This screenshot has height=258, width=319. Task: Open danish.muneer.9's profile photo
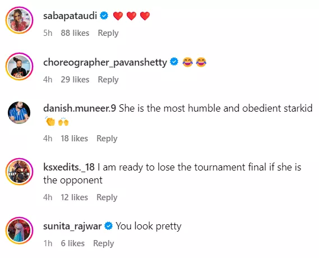click(19, 113)
